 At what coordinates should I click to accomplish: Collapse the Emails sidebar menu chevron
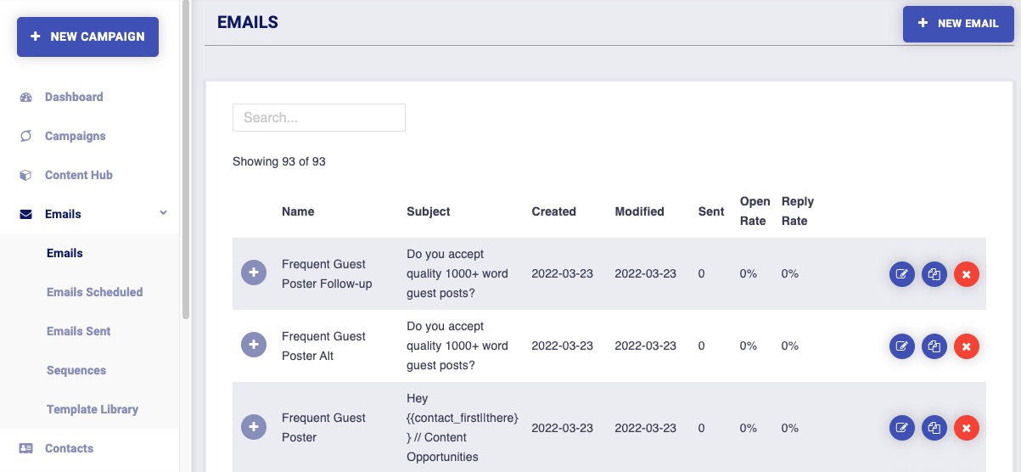click(164, 213)
